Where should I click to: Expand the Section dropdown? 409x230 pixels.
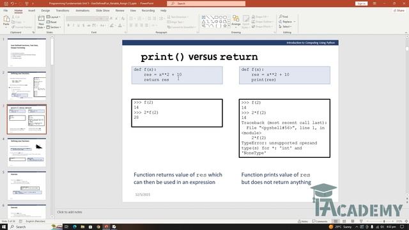tap(54, 27)
